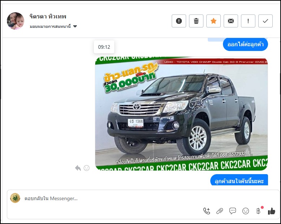Open saved replies speech bubble icon
The image size is (281, 224).
232,211
